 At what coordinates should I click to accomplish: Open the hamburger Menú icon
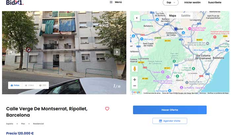coord(111,2)
